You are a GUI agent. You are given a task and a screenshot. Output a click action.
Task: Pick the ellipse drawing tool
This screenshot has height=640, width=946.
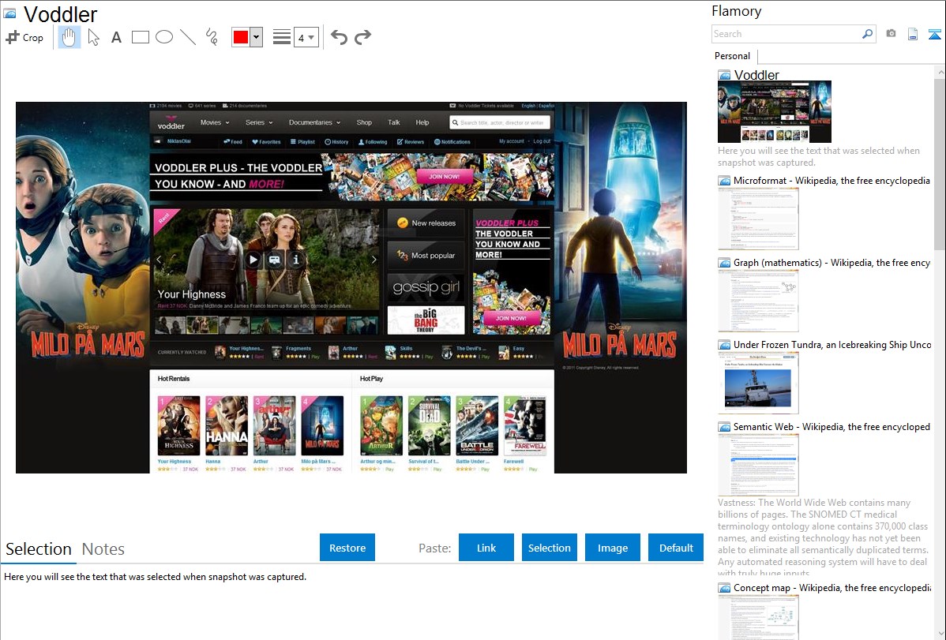(164, 37)
